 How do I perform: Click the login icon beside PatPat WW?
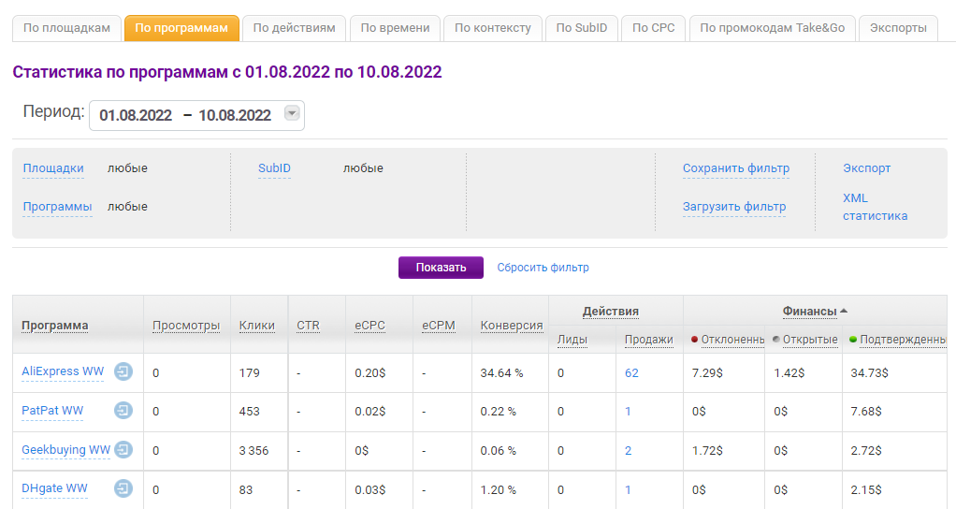click(x=123, y=411)
